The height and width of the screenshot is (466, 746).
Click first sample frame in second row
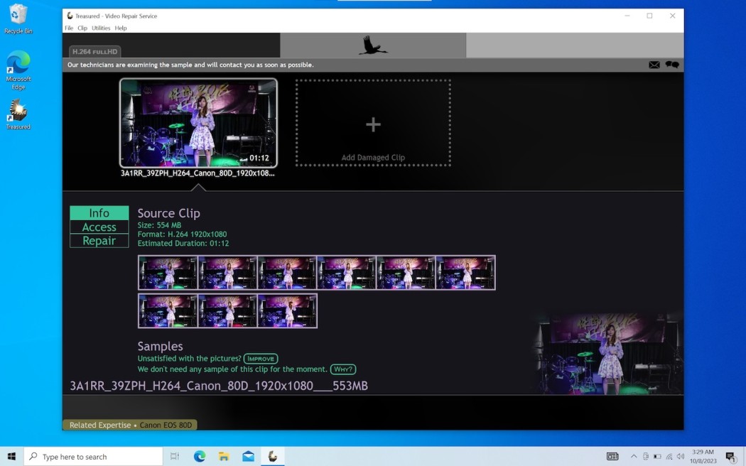pyautogui.click(x=168, y=311)
